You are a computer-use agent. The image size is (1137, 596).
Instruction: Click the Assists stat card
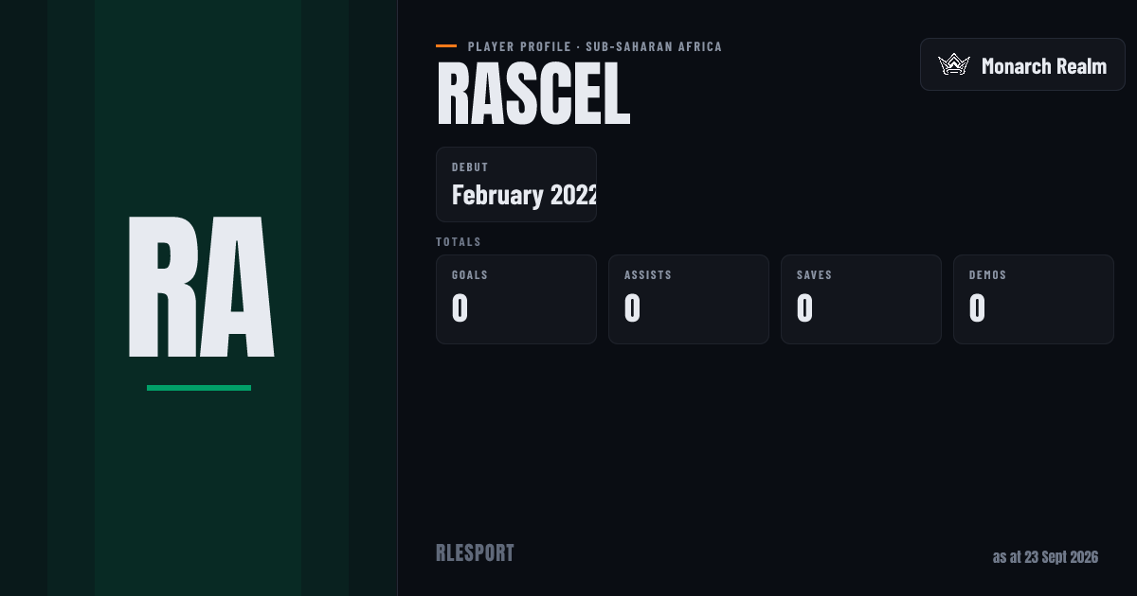click(x=689, y=299)
